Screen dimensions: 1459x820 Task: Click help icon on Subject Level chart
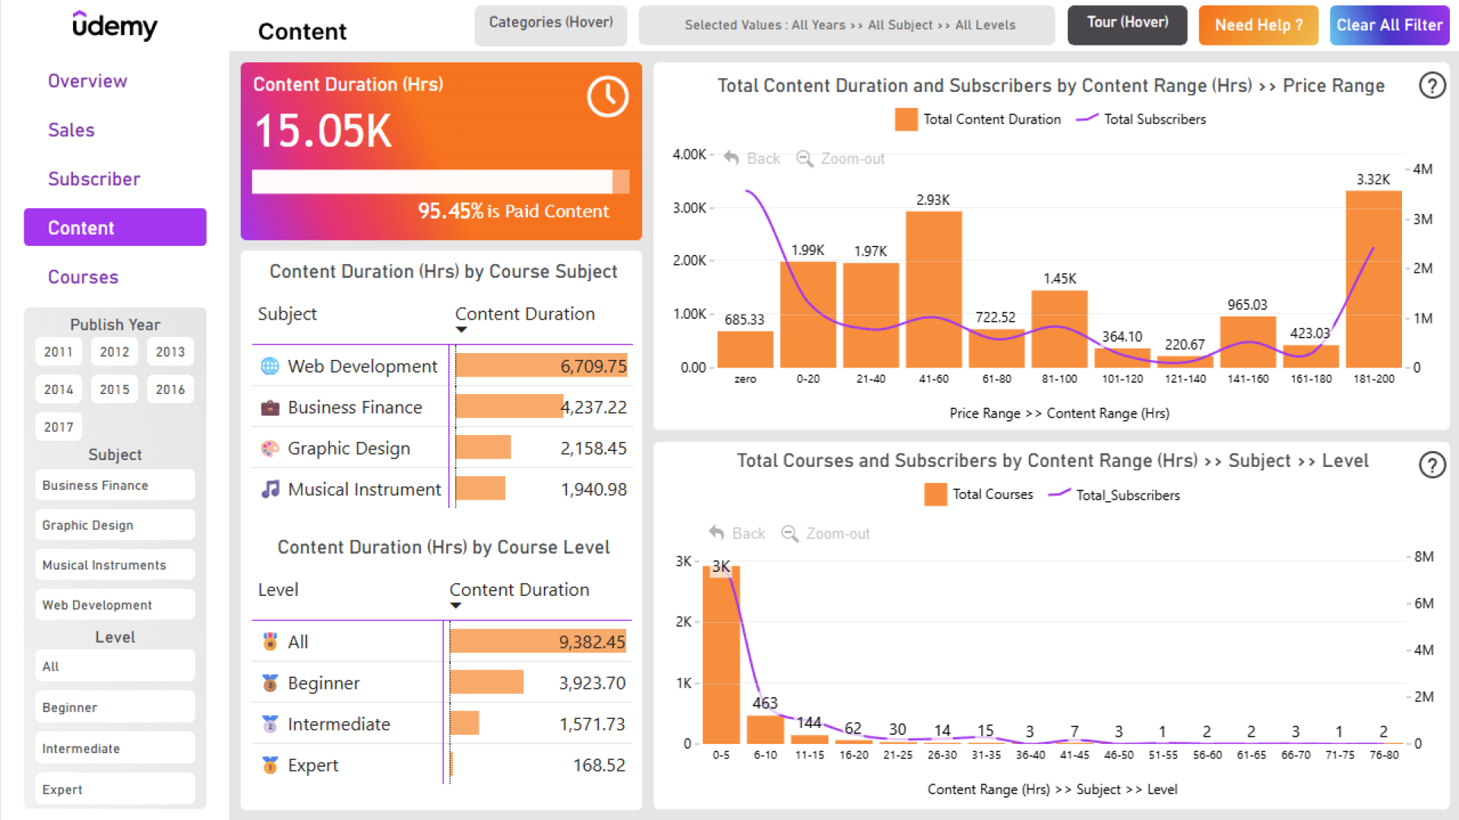pos(1432,464)
